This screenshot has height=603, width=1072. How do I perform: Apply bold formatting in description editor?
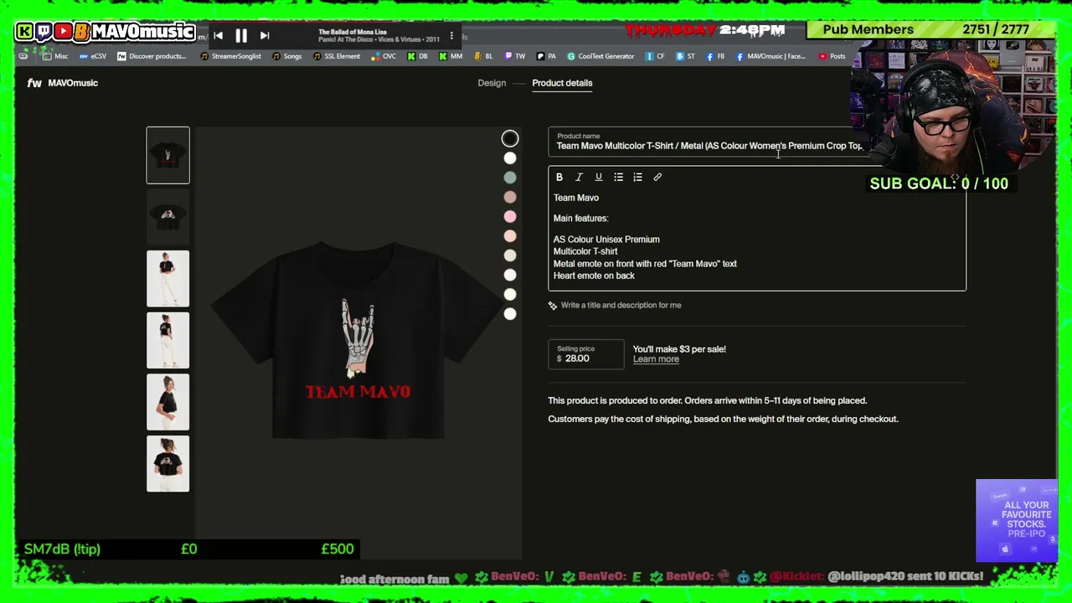pos(559,178)
